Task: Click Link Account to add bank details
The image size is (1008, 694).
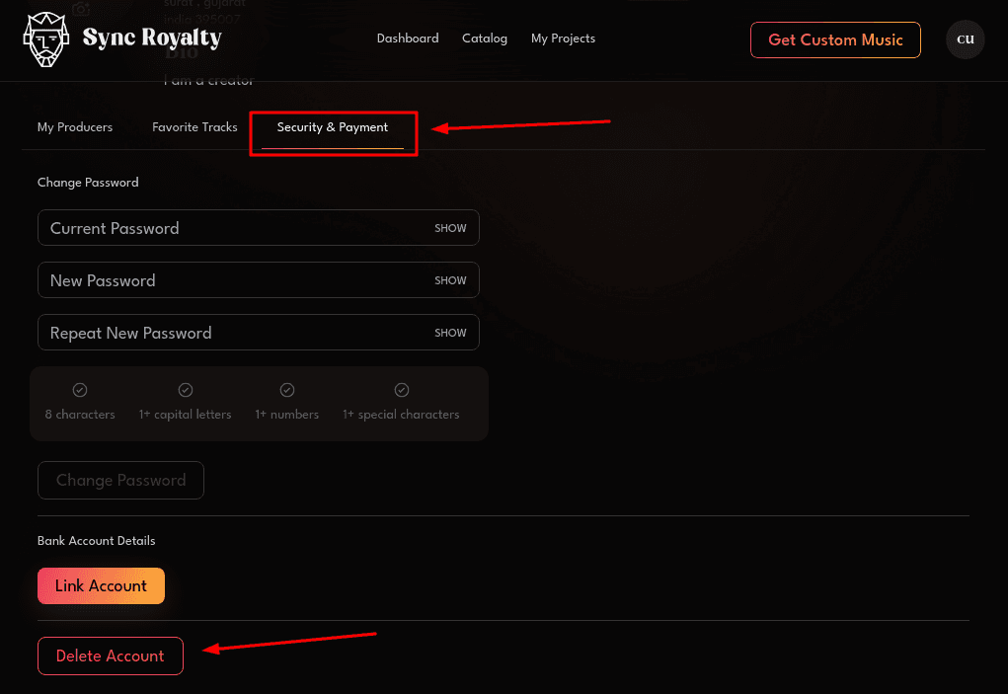Action: (x=101, y=585)
